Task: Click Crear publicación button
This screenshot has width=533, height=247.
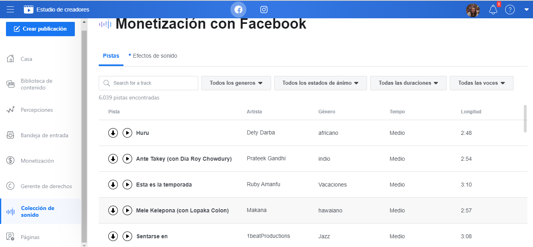Action: [40, 29]
